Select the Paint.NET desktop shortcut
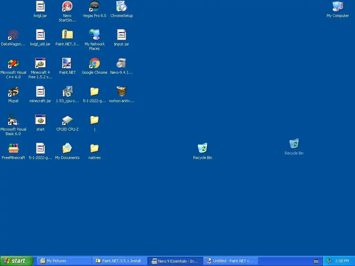355x266 pixels. point(67,63)
